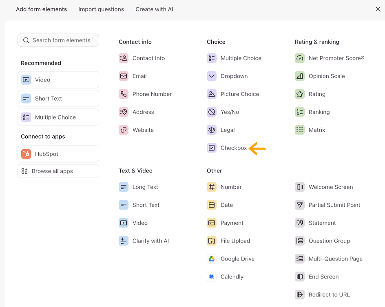Click the Statement label
The height and width of the screenshot is (307, 385).
(322, 223)
